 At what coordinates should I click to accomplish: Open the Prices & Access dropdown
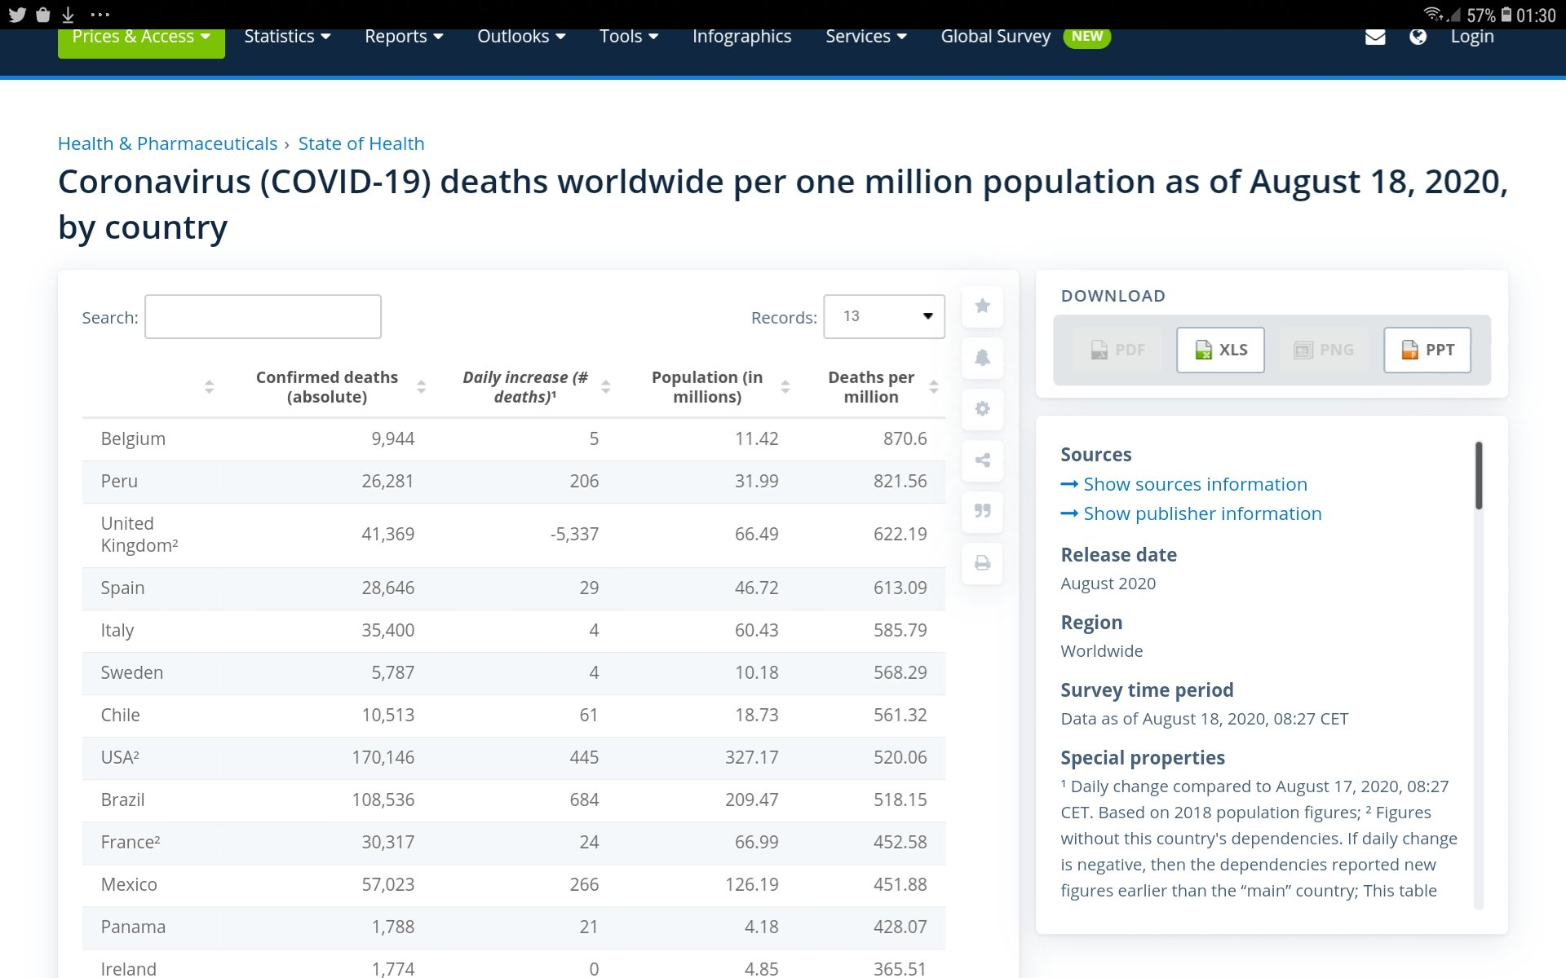point(141,39)
